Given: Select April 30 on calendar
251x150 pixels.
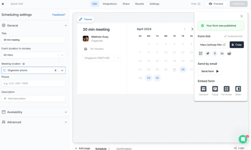Looking at the screenshot, I should click(157, 78).
